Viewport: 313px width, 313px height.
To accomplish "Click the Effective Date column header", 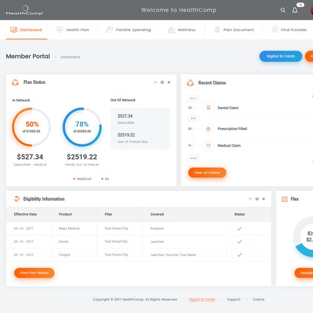I will pyautogui.click(x=25, y=214).
